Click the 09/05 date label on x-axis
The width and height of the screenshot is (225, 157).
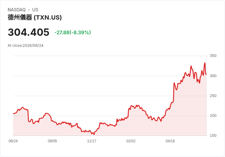click(52, 141)
